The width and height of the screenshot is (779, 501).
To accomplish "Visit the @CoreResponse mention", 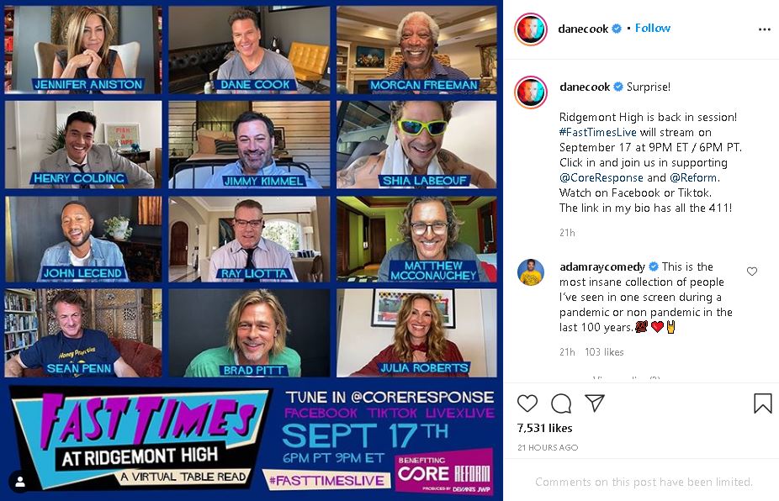I will [601, 177].
